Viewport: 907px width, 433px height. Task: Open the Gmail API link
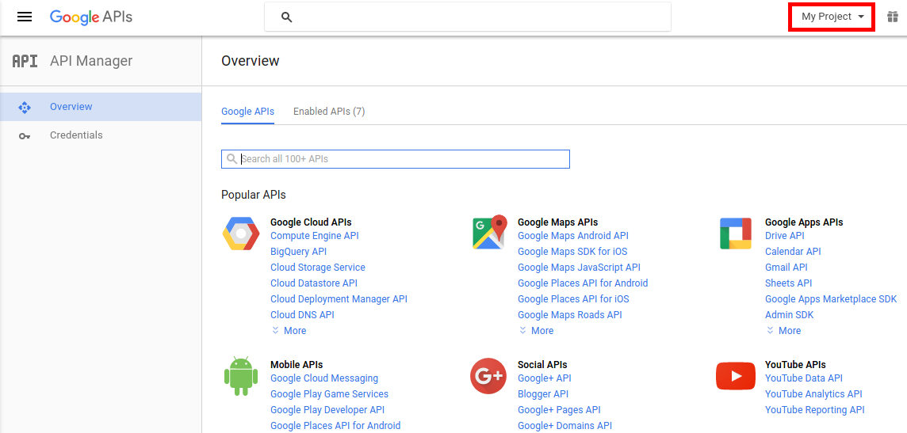(786, 268)
